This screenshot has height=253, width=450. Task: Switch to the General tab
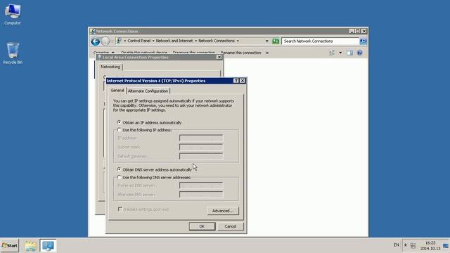[117, 91]
